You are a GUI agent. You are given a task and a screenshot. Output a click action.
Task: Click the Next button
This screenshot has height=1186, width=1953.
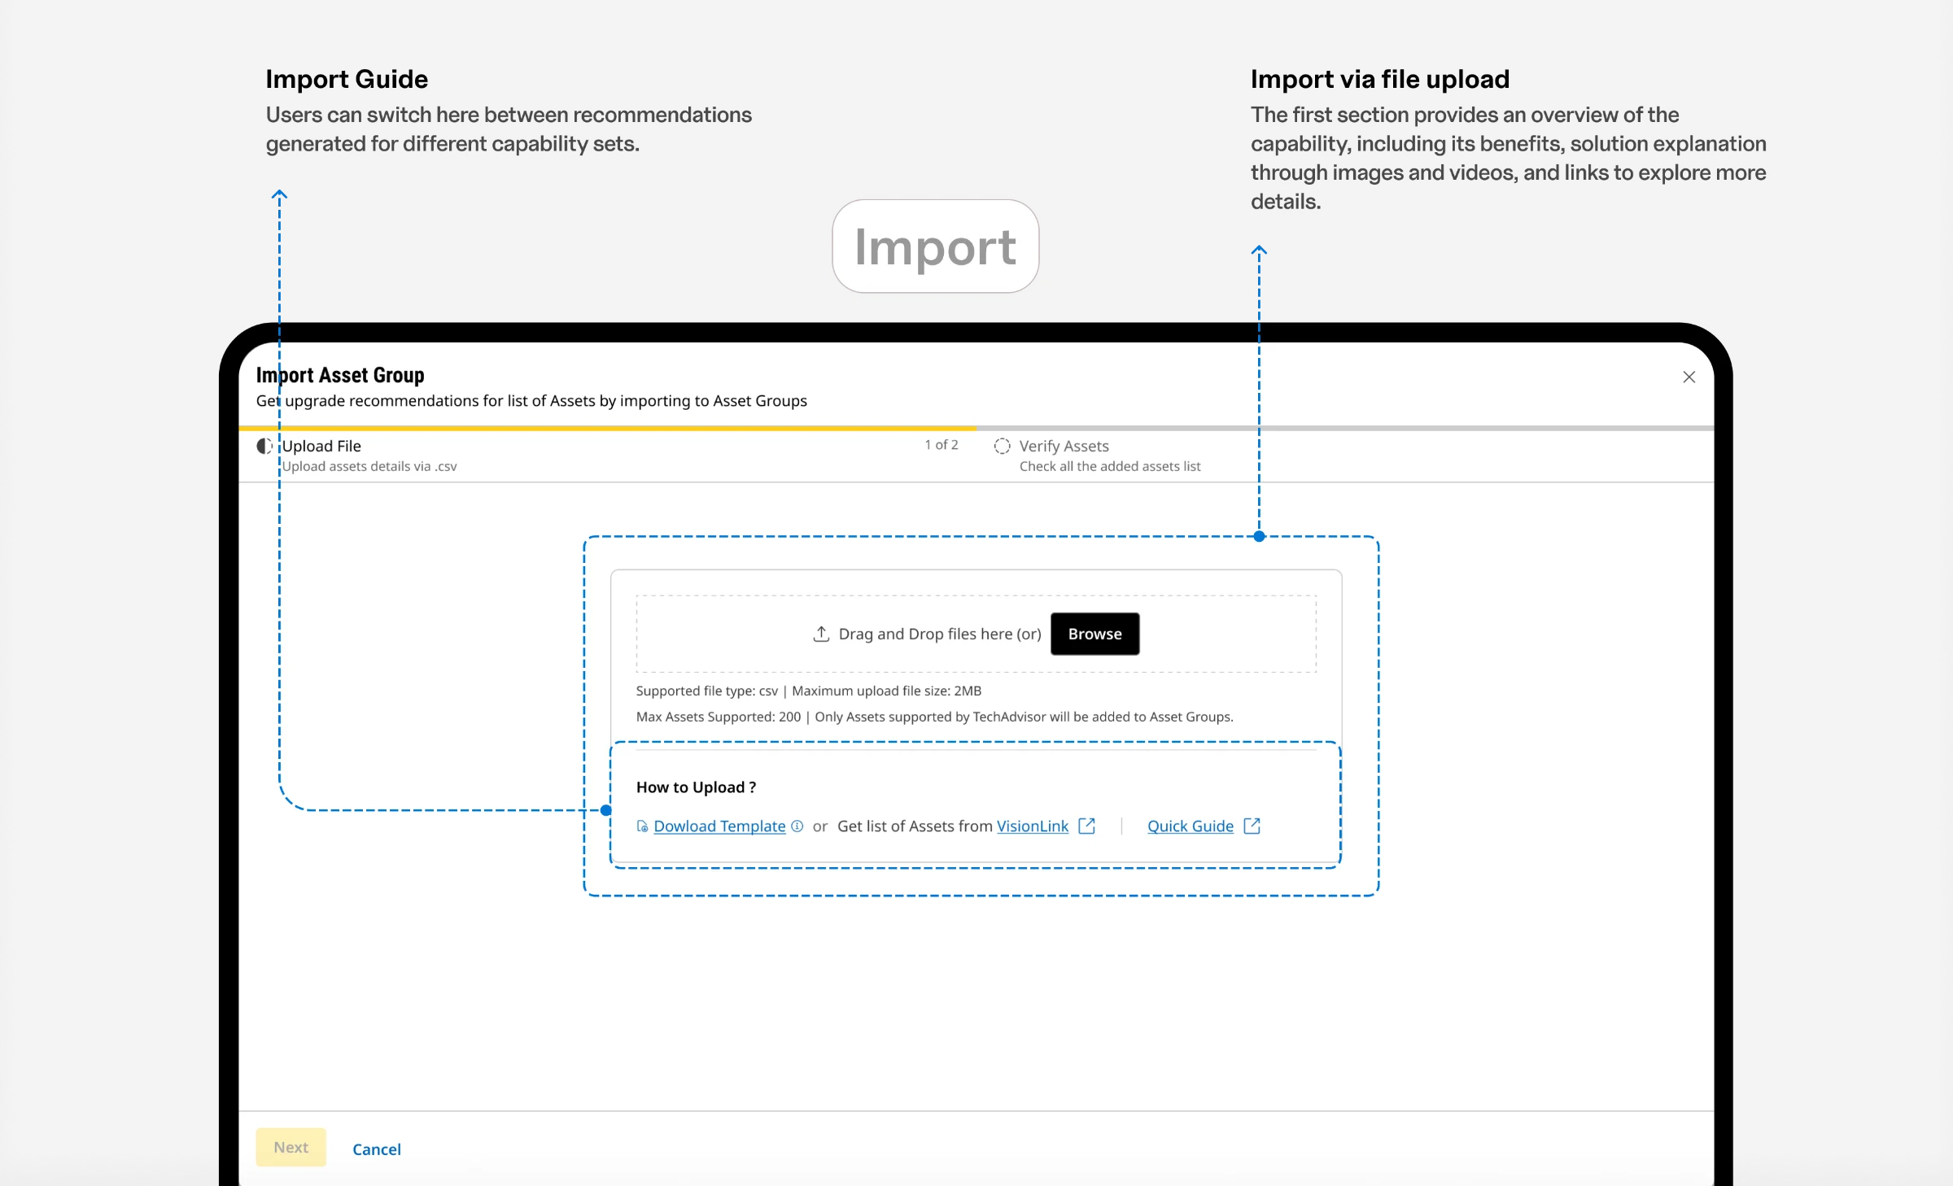coord(291,1147)
